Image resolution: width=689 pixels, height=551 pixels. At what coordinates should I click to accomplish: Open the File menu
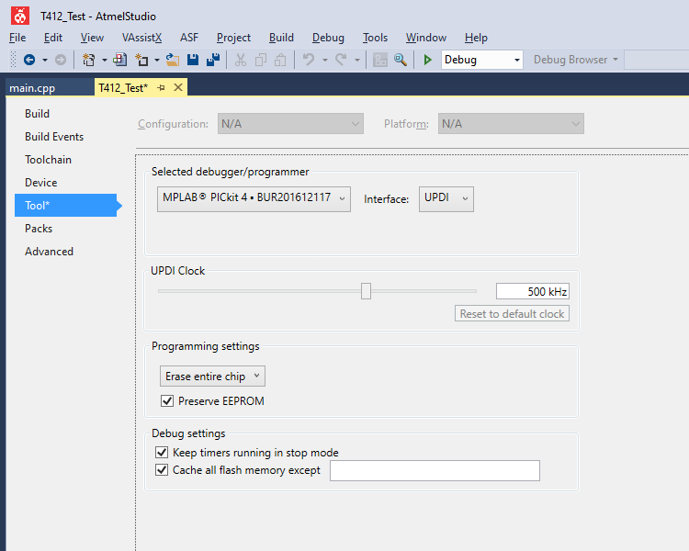(x=17, y=38)
